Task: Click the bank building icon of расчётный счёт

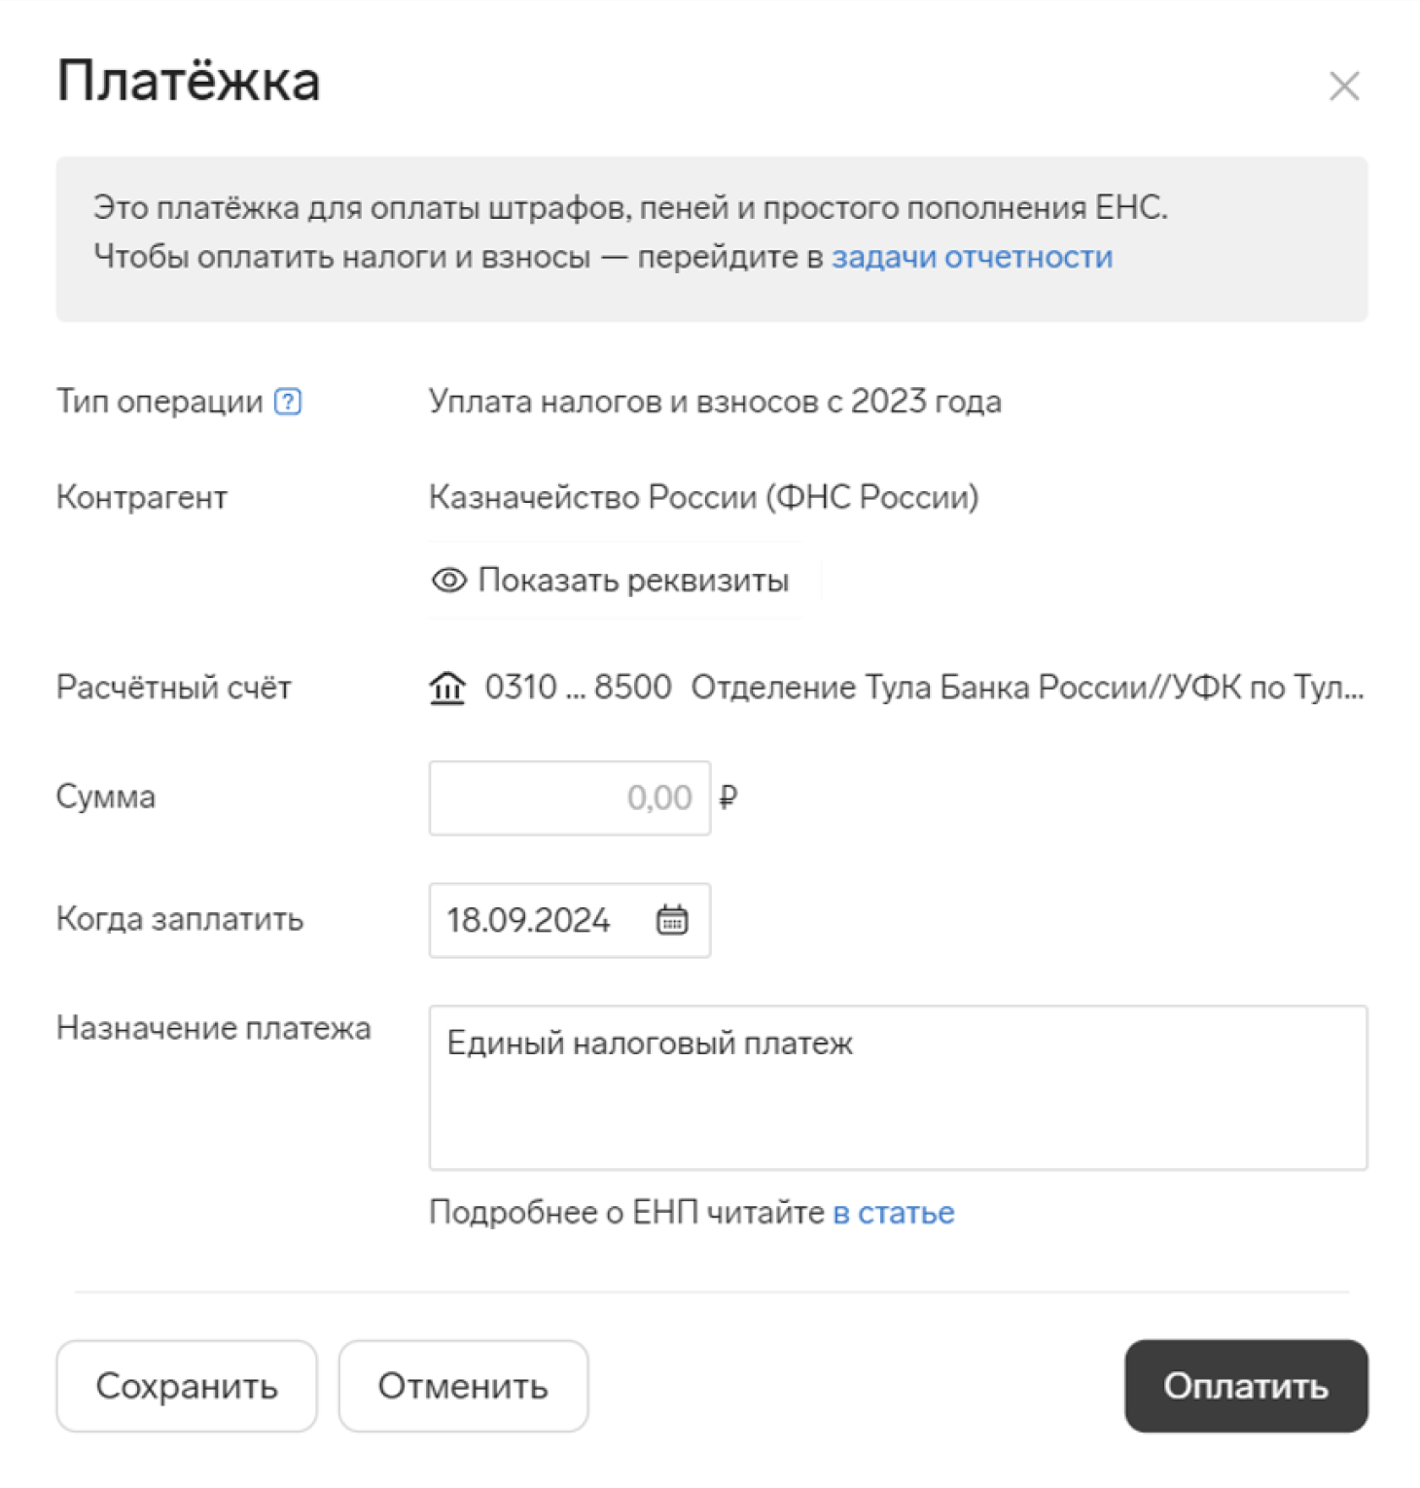Action: coord(447,688)
